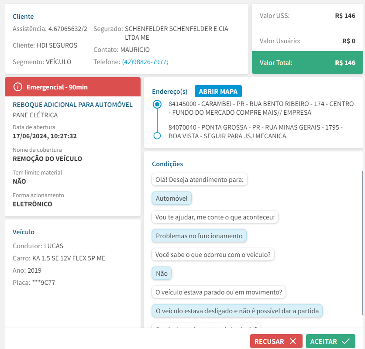This screenshot has height=349, width=365.
Task: Click the phone number (42)98826-7977 link
Action: (145, 62)
